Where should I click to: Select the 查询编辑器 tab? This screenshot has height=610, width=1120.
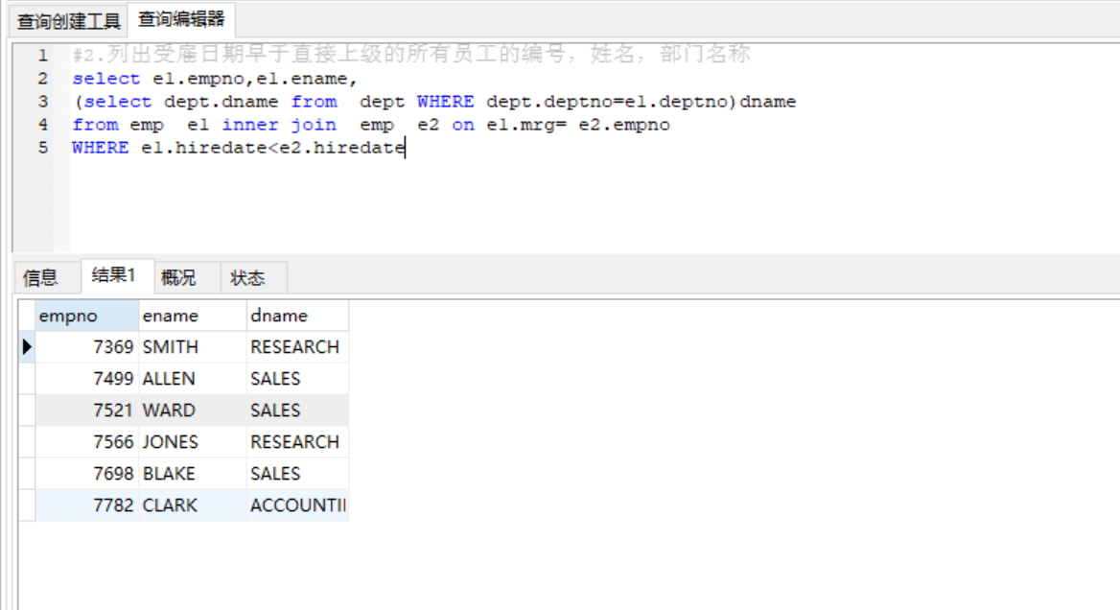tap(180, 19)
